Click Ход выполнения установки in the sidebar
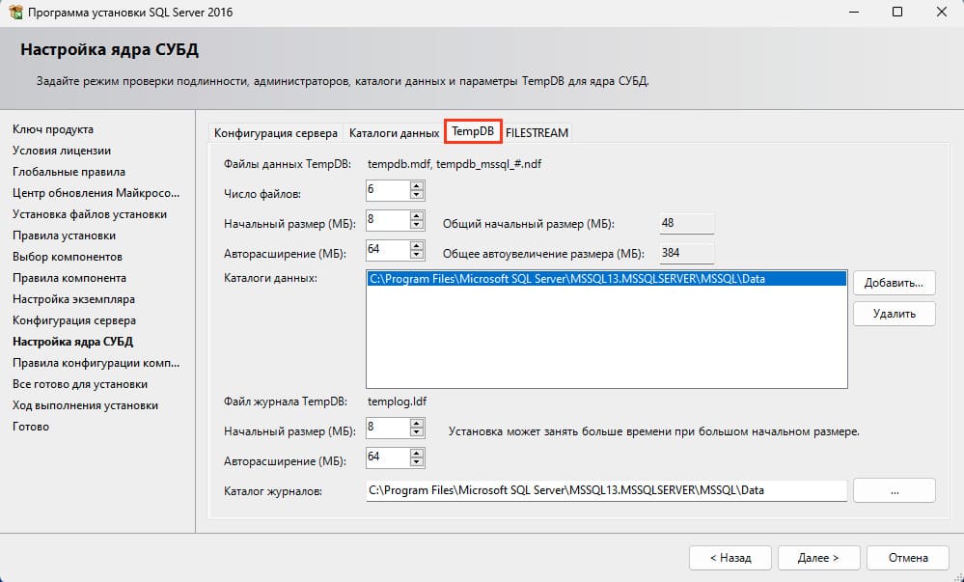Screen dimensions: 964x582 [x=86, y=405]
